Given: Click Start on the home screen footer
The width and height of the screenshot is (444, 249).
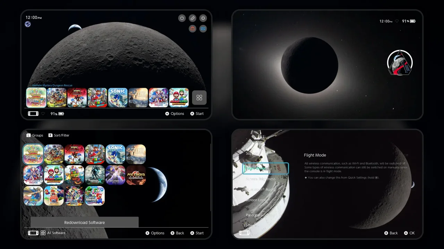Looking at the screenshot, I should click(x=197, y=113).
